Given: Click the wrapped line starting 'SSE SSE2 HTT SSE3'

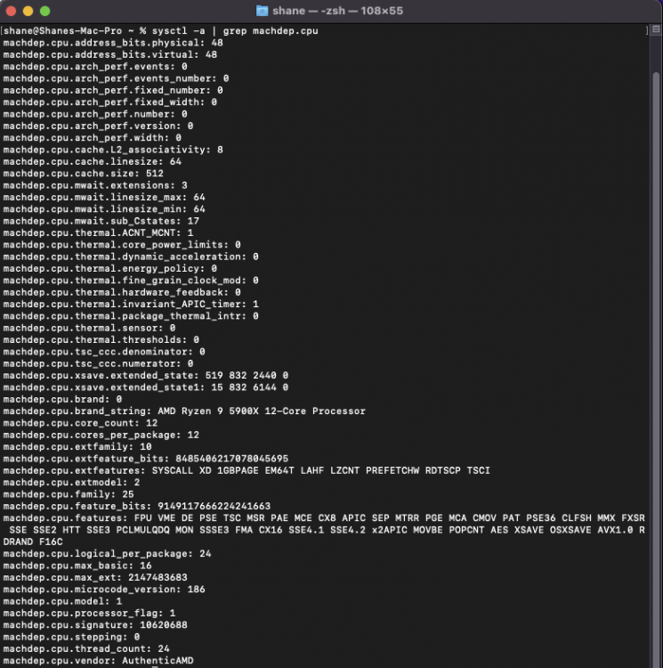Looking at the screenshot, I should [327, 531].
